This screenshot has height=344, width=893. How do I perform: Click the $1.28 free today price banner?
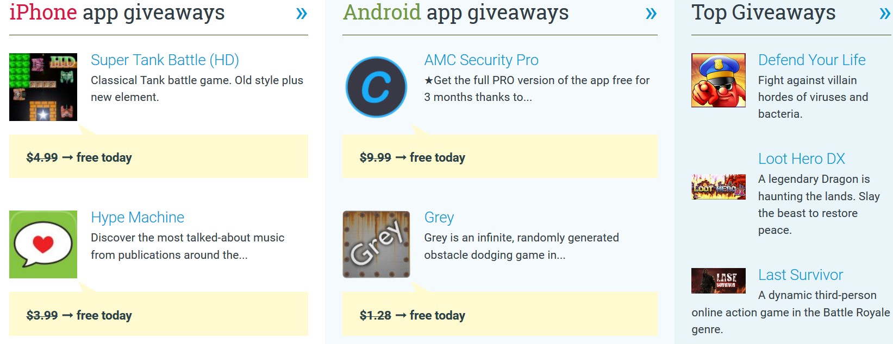pyautogui.click(x=499, y=315)
